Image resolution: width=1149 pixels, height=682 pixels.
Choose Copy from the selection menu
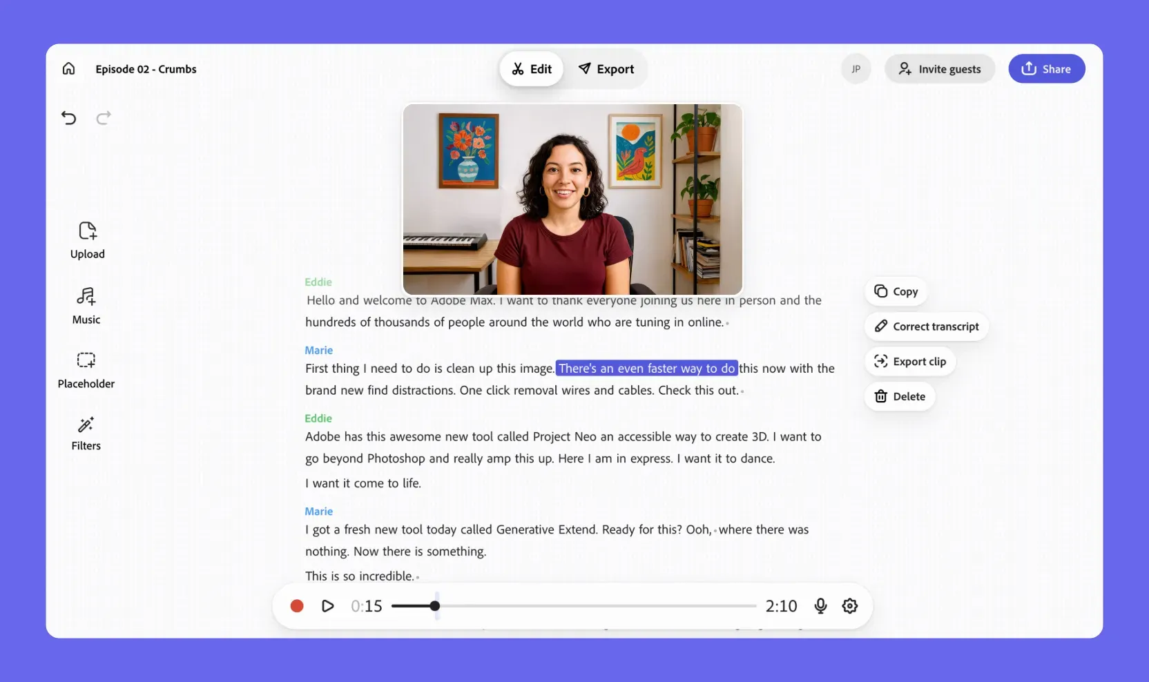(896, 291)
